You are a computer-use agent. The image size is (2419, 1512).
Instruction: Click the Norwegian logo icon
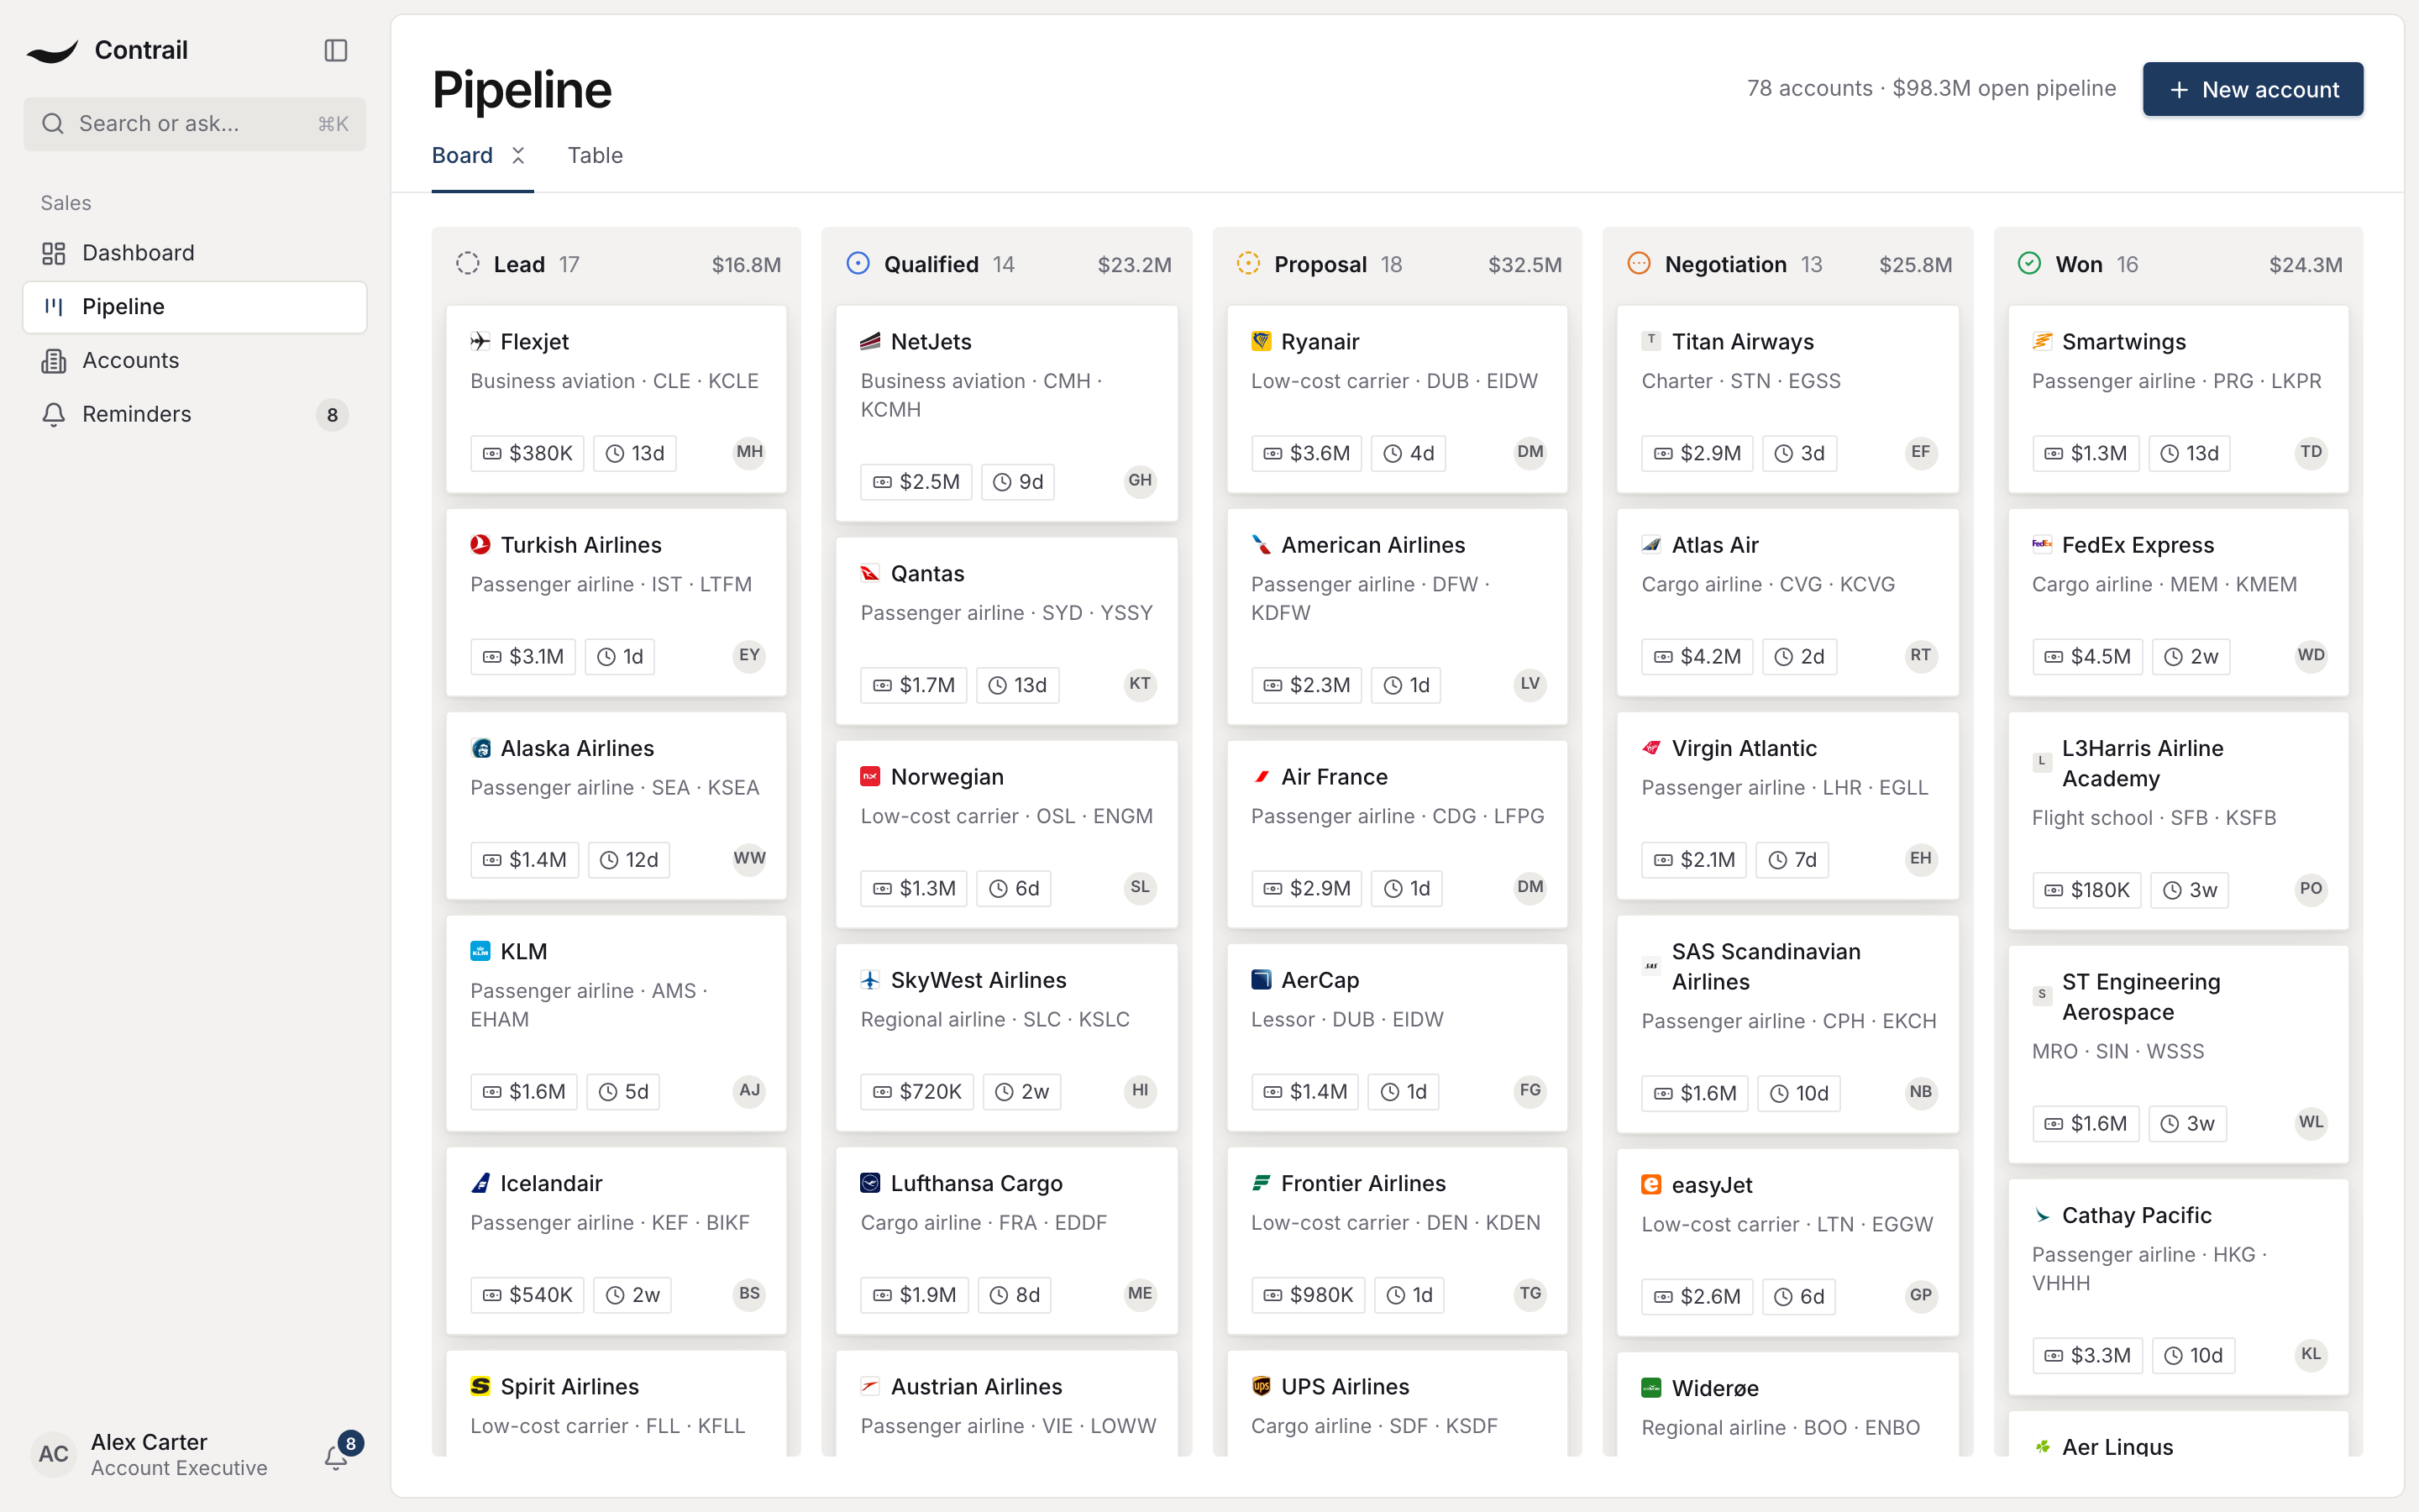click(x=871, y=776)
